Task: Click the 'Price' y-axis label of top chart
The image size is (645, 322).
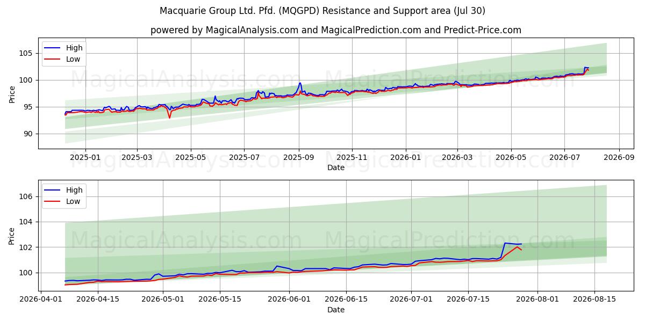Action: pos(12,93)
